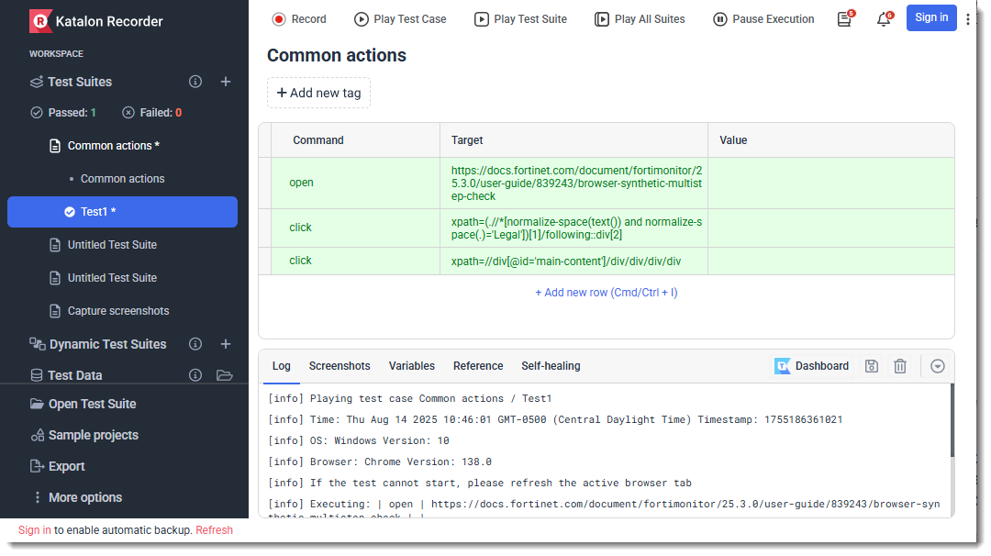Open Katalon TestOps Dashboard
Image resolution: width=991 pixels, height=556 pixels.
[812, 366]
